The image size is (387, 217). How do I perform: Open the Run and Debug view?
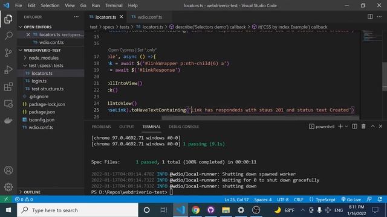coord(8,70)
